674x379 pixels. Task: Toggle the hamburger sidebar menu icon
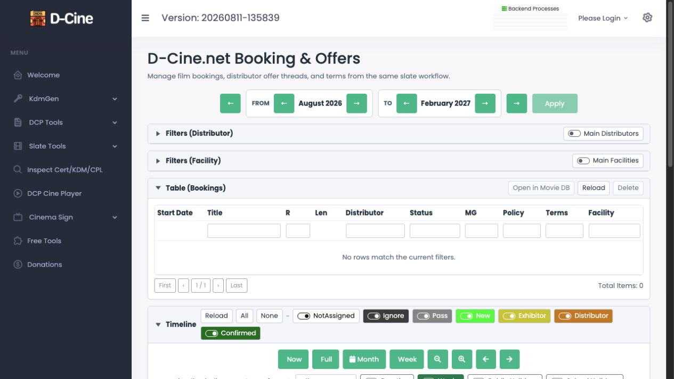click(145, 18)
